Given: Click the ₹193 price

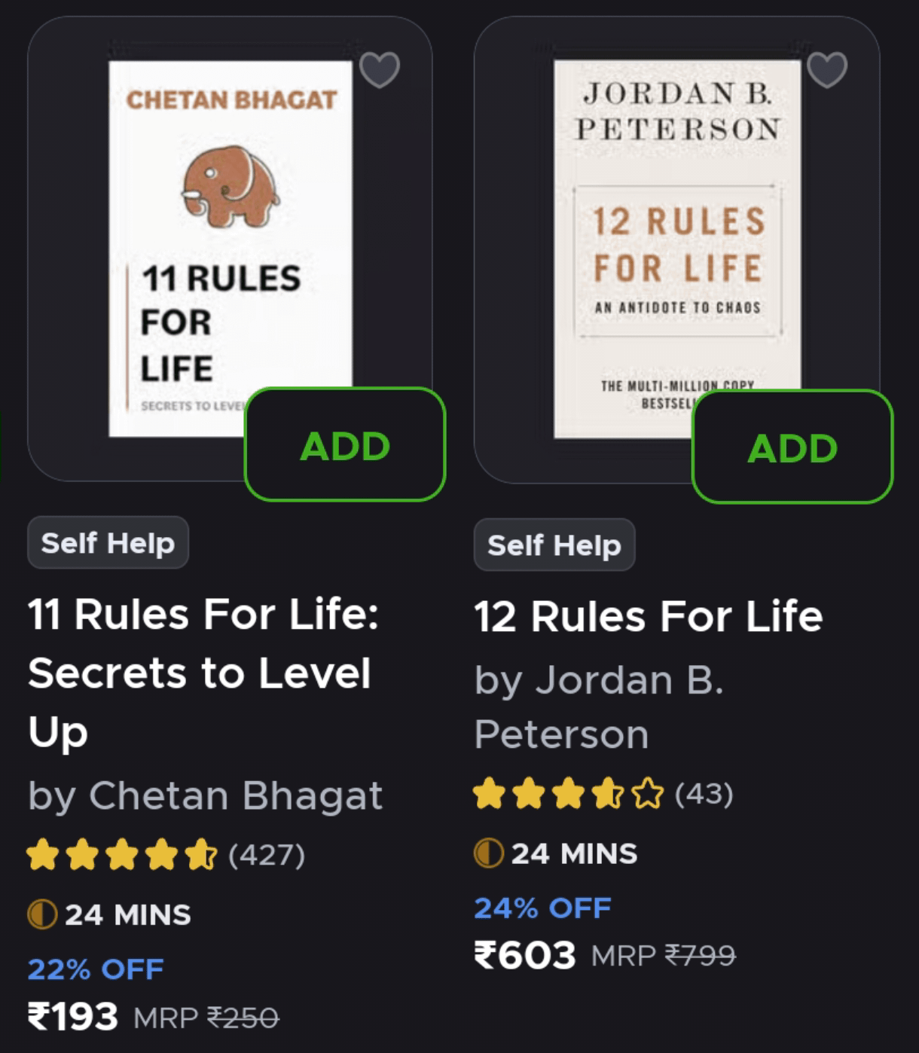Looking at the screenshot, I should point(73,1017).
